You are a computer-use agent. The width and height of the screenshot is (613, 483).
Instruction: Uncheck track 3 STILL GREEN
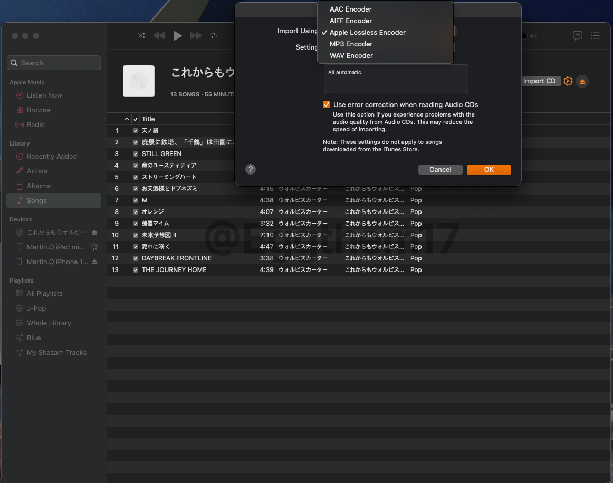[135, 154]
